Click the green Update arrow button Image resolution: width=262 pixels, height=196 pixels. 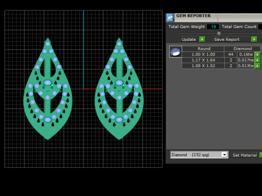pos(202,39)
